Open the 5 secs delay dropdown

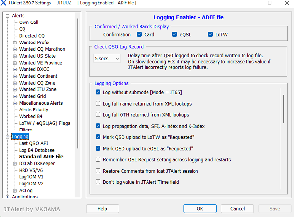[107, 59]
